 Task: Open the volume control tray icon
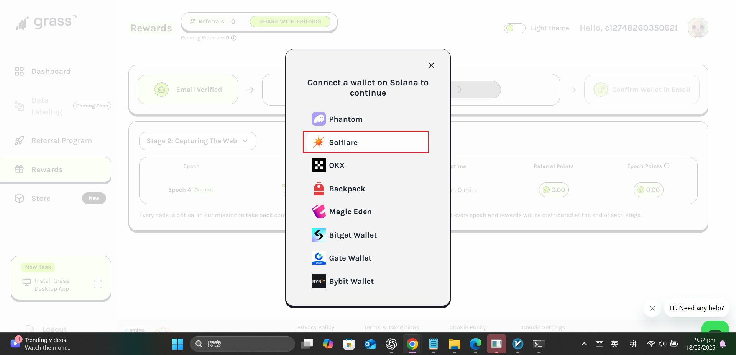point(662,344)
